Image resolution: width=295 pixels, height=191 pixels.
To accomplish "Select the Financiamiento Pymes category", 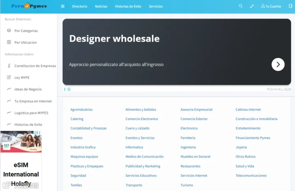I will point(253,138).
